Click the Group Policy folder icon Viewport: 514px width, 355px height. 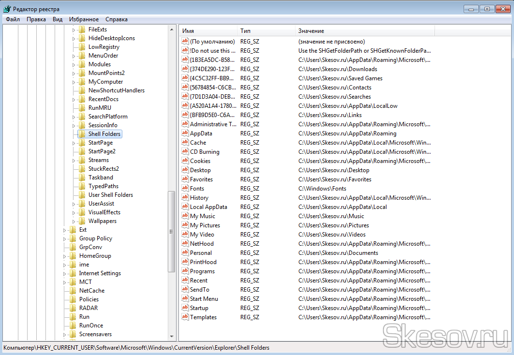pos(73,238)
